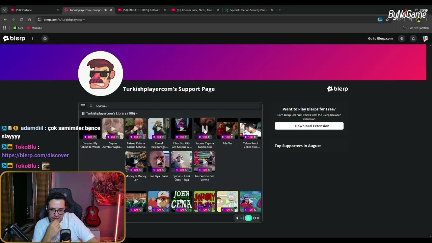Play the Sayın Zumhurbaşka... sound
432x243 pixels.
[x=113, y=129]
